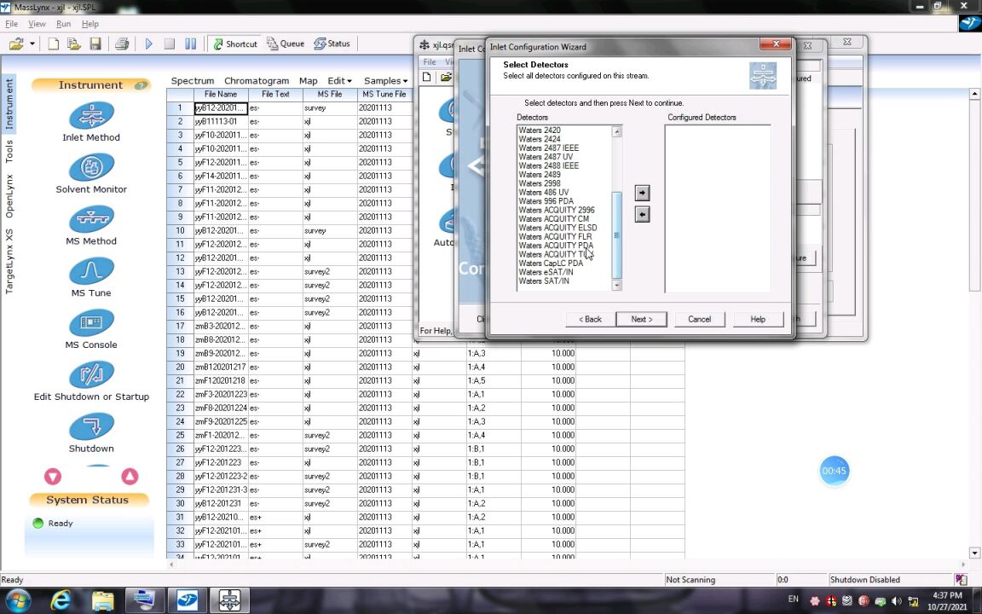
Task: Open the Queue toolbar item
Action: point(285,43)
